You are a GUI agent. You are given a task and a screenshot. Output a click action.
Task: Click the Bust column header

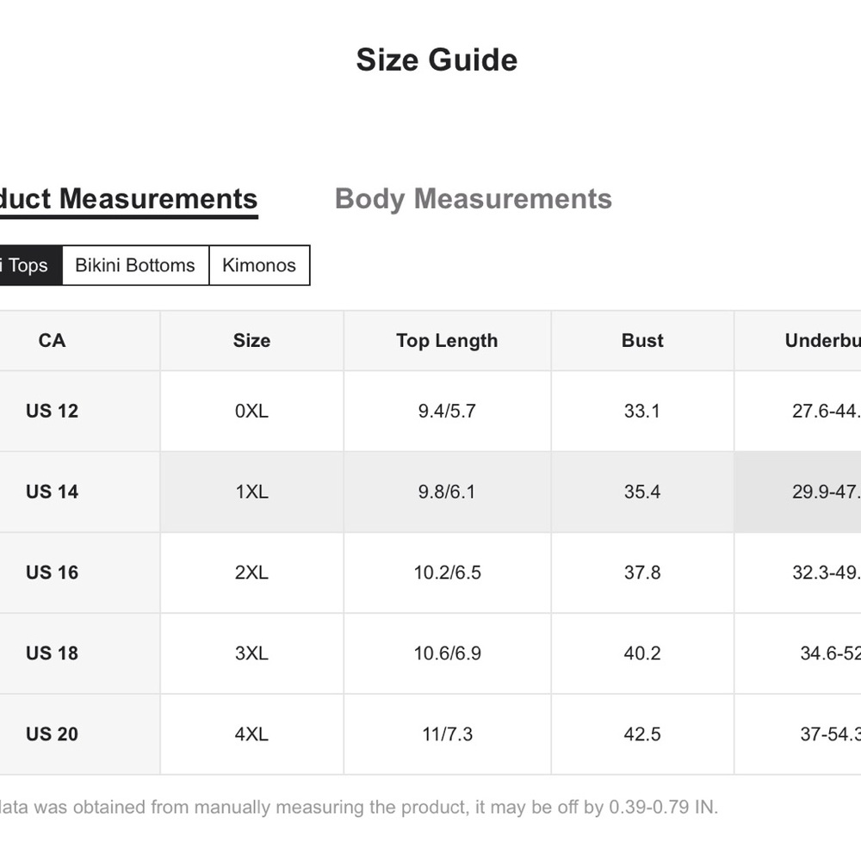[642, 340]
